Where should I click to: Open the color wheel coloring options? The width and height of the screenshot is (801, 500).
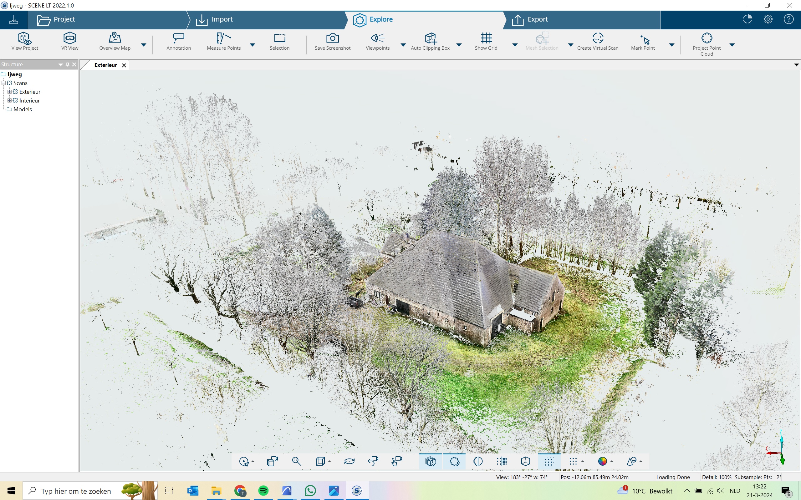[x=602, y=461]
